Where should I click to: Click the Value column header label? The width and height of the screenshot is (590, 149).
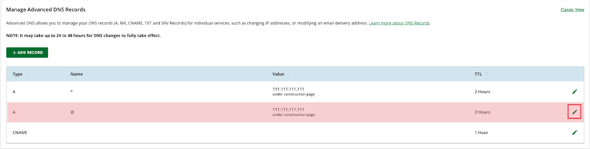[278, 74]
